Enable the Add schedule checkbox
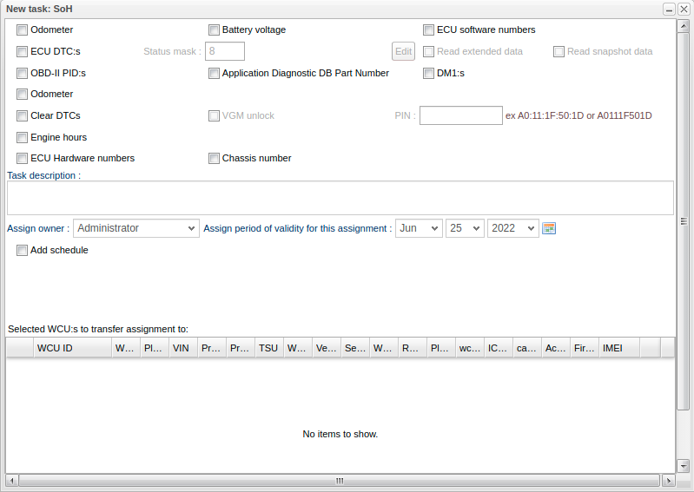 click(23, 250)
